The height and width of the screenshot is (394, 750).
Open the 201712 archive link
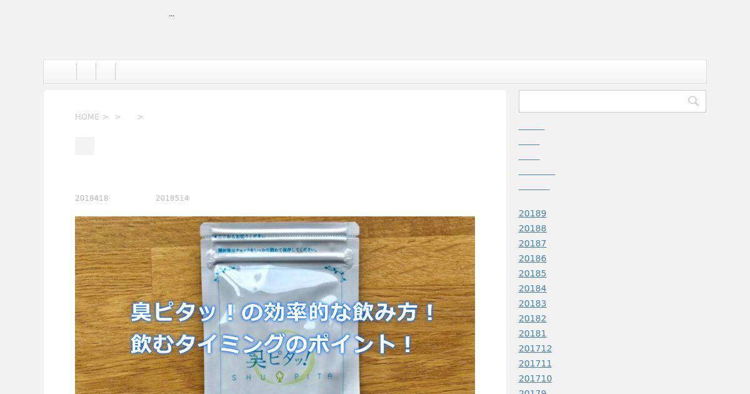pyautogui.click(x=535, y=348)
